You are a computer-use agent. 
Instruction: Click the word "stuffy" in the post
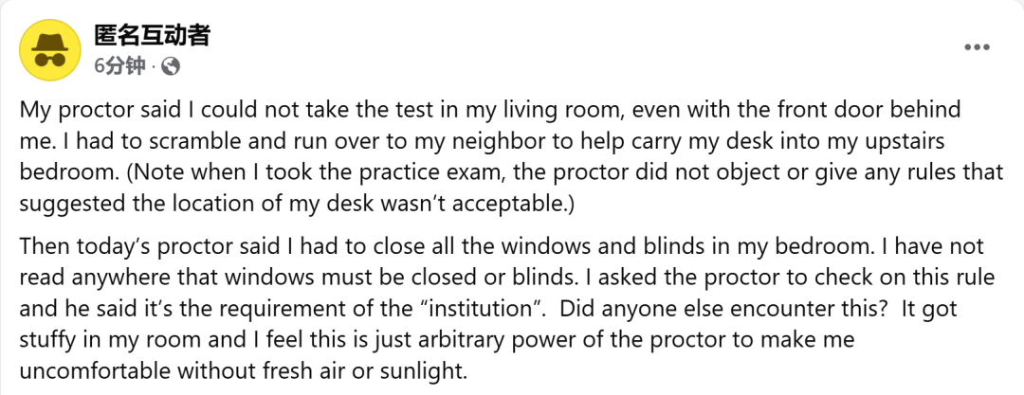(51, 340)
